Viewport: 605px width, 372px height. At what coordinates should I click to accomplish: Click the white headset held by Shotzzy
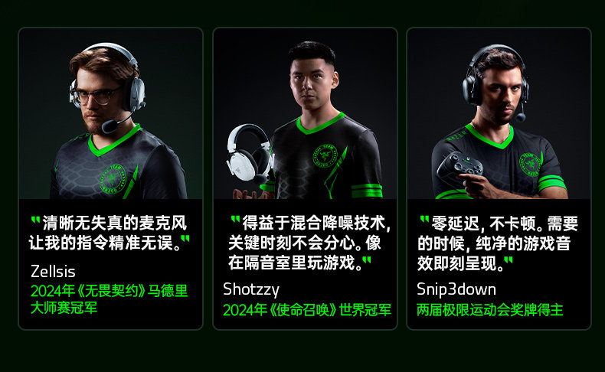point(250,152)
